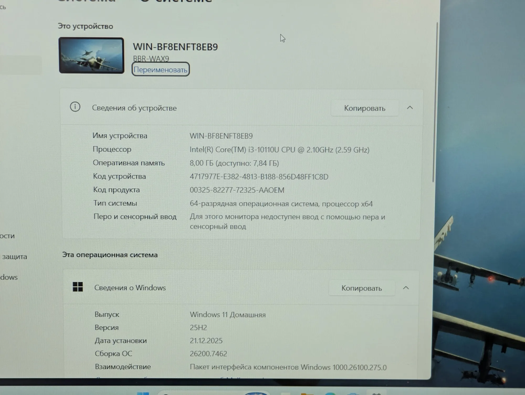The image size is (525, 395).
Task: Copy Windows info with Копировать button
Action: (361, 288)
